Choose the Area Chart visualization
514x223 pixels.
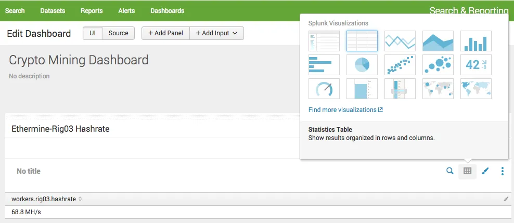coord(438,41)
